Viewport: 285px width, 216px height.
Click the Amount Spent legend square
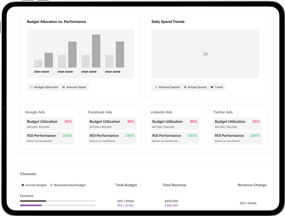click(x=64, y=87)
